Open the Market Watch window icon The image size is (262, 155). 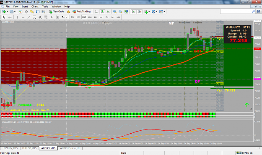(21, 12)
